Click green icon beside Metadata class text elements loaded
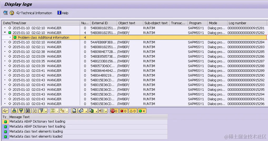 (x=6, y=137)
